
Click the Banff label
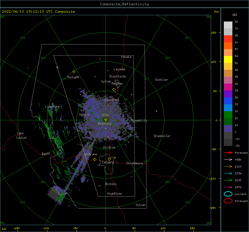(x=46, y=154)
